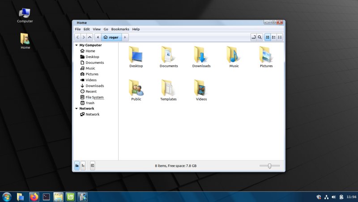Show tree view in sidebar
Screen dimensions: 358x202
(x=83, y=166)
